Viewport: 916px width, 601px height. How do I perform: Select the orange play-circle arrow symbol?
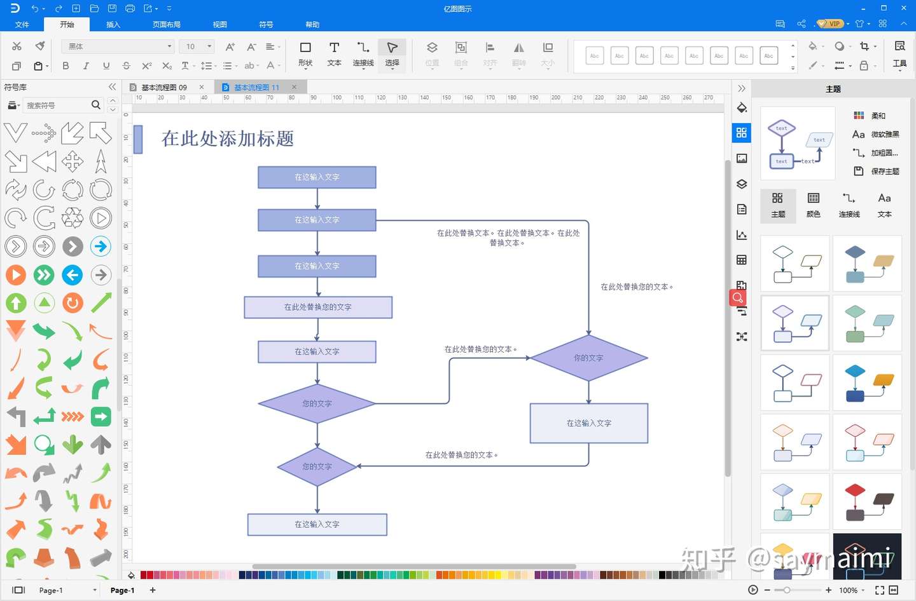16,274
